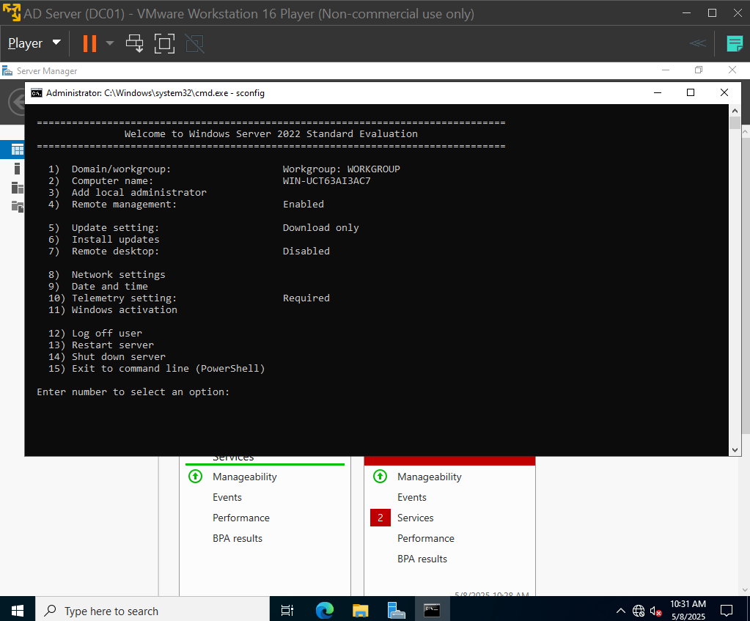Image resolution: width=750 pixels, height=621 pixels.
Task: Open the Action Center notifications icon
Action: coord(727,611)
